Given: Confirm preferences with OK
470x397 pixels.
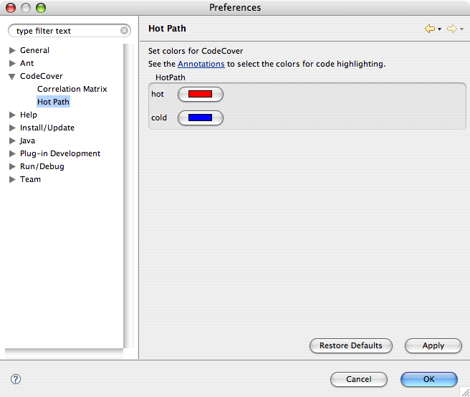Looking at the screenshot, I should (x=429, y=379).
